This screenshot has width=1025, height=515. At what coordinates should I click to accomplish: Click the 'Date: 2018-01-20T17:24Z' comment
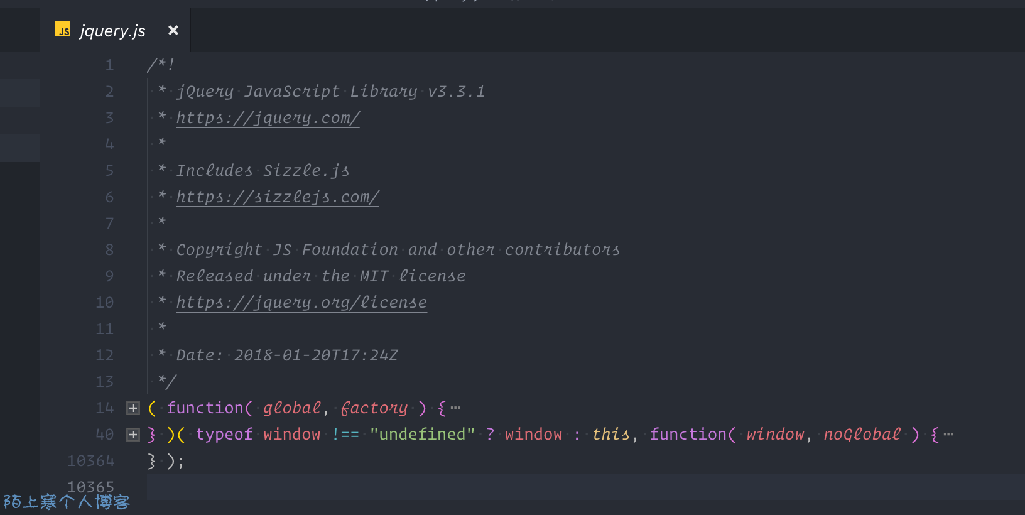coord(287,355)
